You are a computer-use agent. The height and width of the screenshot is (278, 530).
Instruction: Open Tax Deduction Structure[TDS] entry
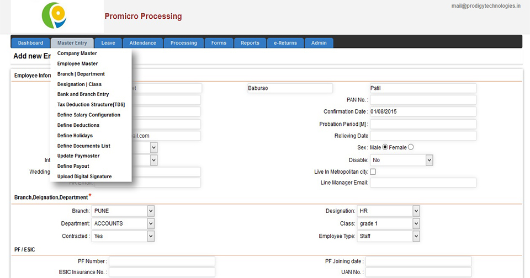(91, 105)
